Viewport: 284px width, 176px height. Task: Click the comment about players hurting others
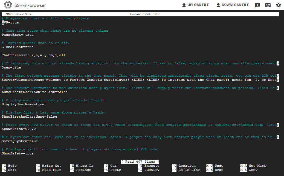(45, 19)
